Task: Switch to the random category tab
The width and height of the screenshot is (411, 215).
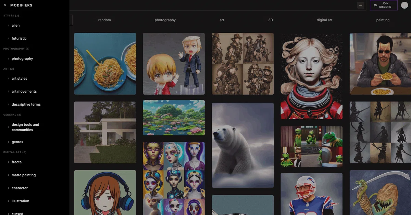Action: [x=104, y=20]
